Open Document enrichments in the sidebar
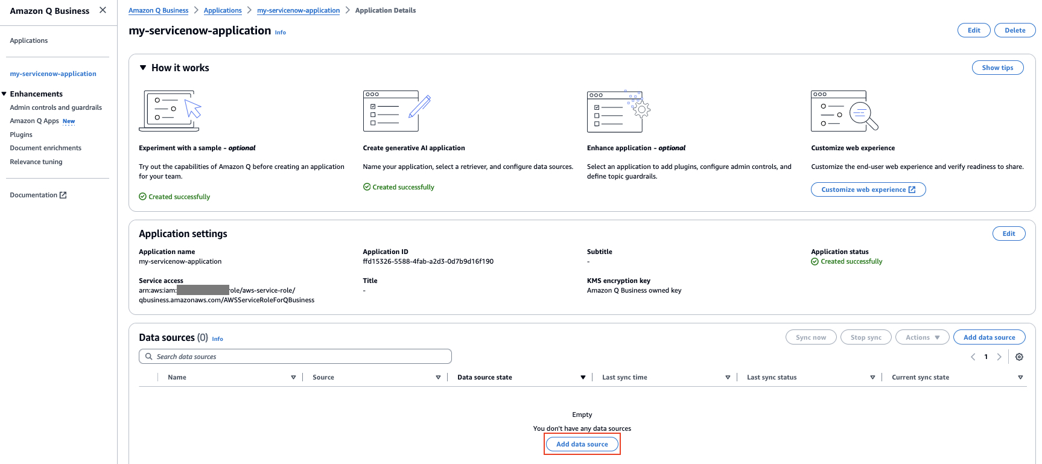Screen dimensions: 1042x464 click(46, 148)
